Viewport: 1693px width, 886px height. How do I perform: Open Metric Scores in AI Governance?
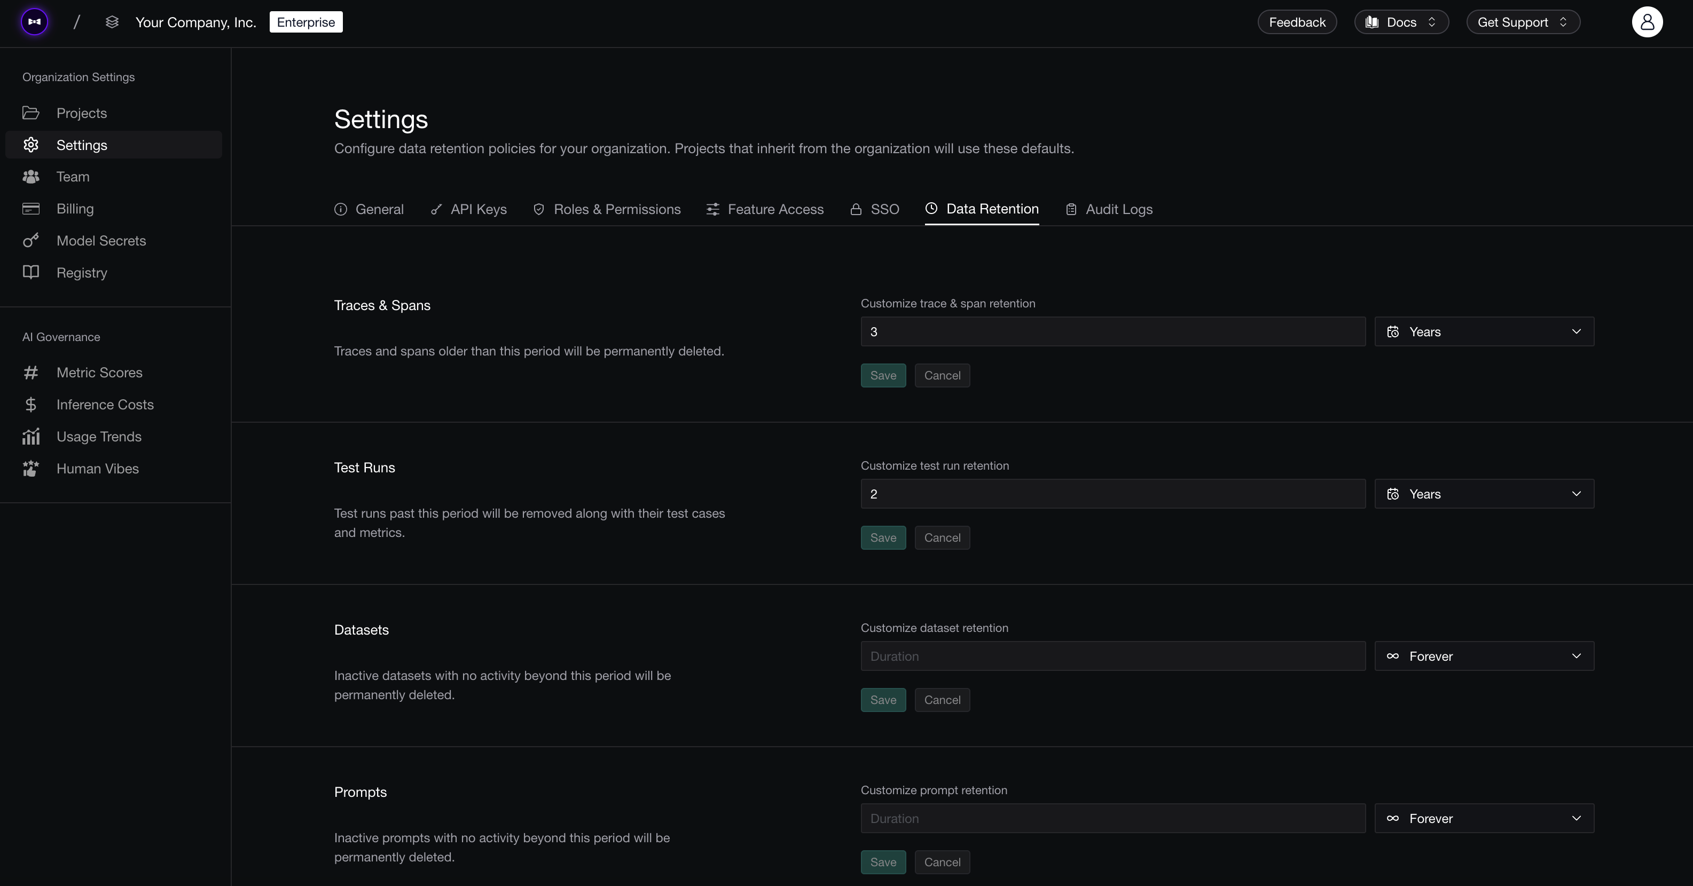click(114, 373)
